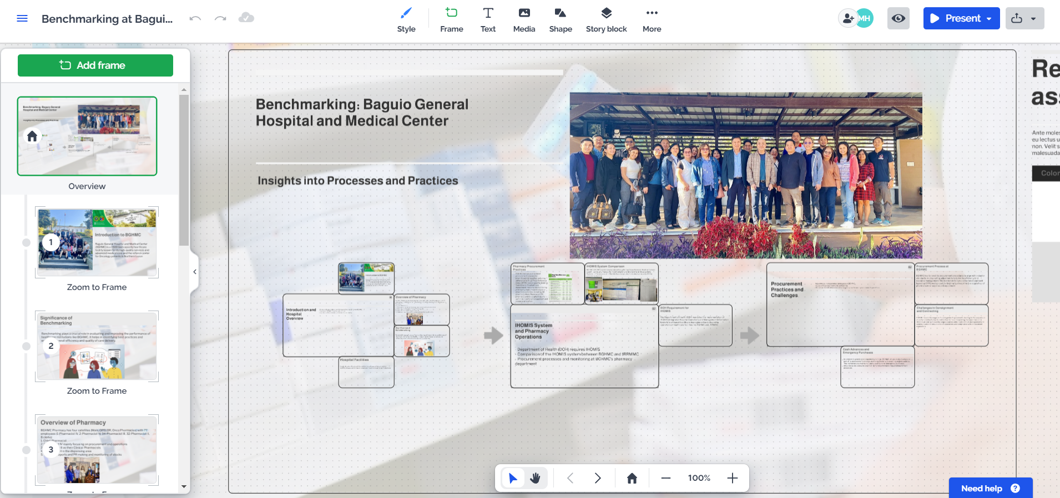This screenshot has height=498, width=1060.
Task: Click Zoom to Frame label under frame 1
Action: [97, 287]
